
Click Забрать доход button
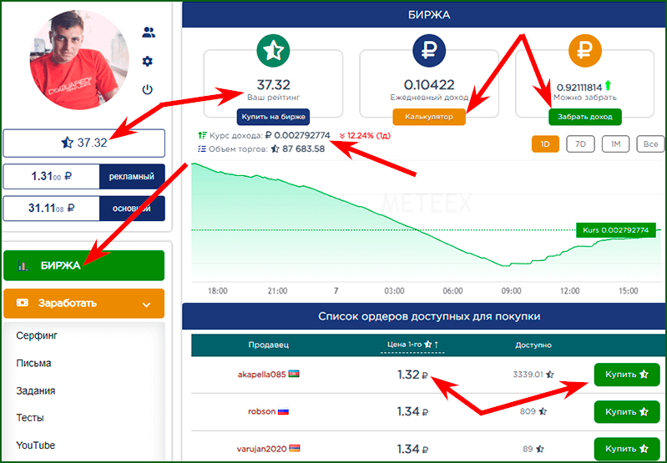(585, 117)
